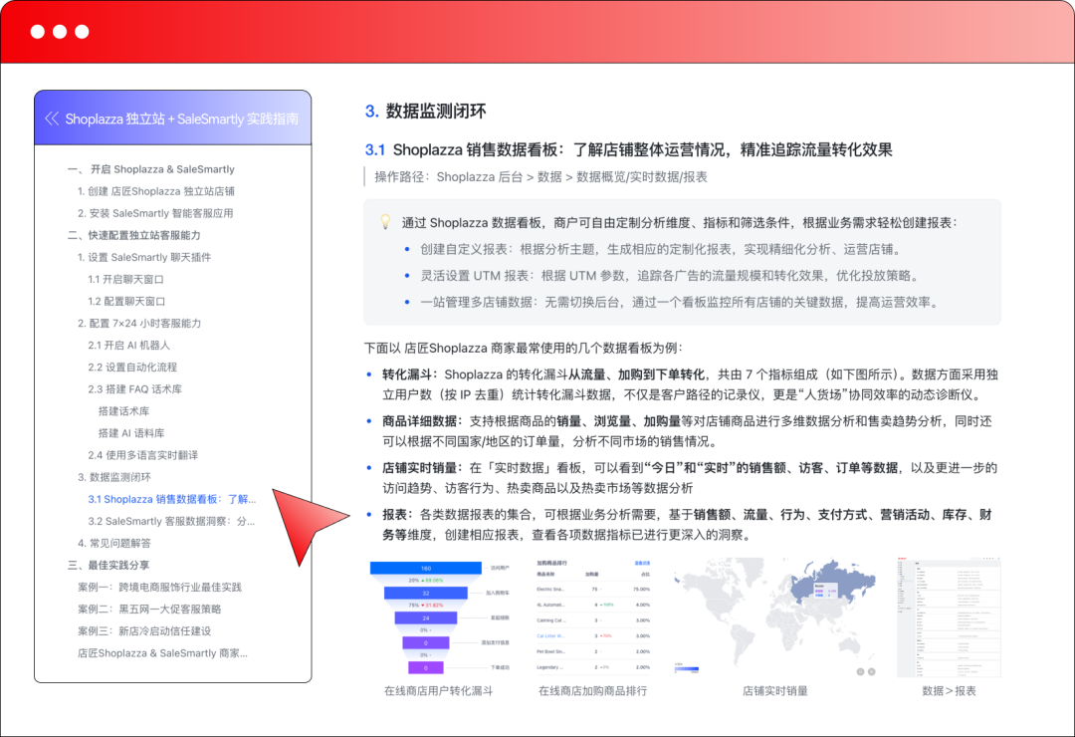Open '1. 创建 店匠Shoplazza 独立站店铺' entry
The width and height of the screenshot is (1075, 737).
pos(155,191)
